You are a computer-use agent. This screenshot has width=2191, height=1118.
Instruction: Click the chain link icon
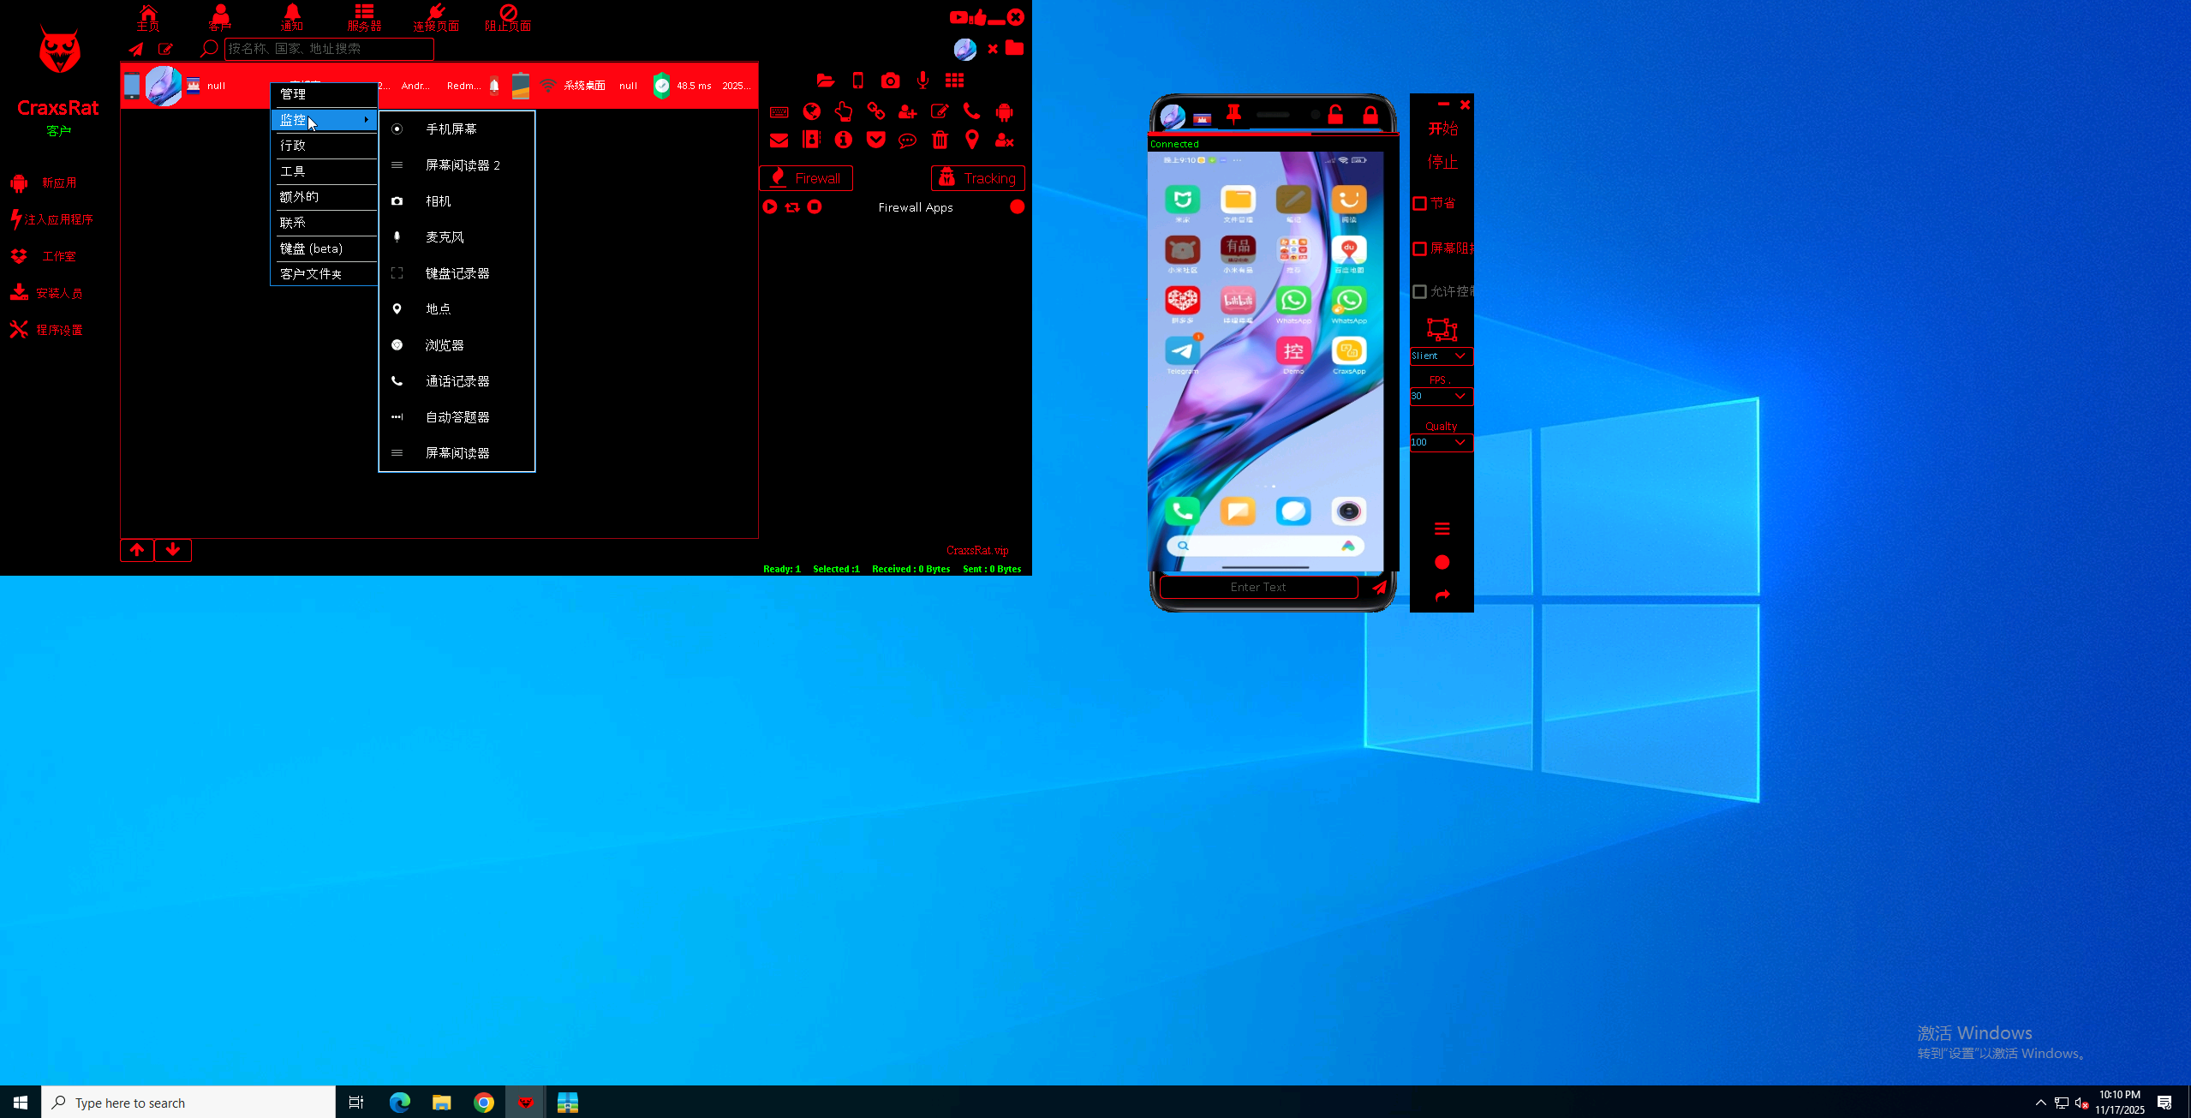click(875, 112)
